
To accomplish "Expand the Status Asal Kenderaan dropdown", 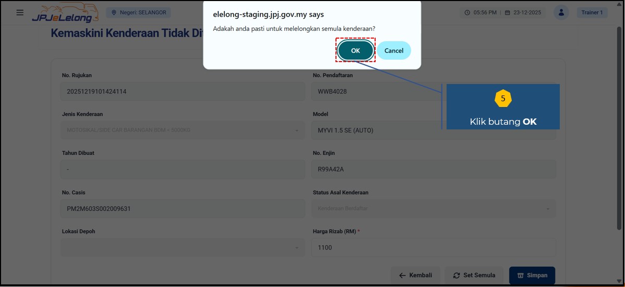I will coord(434,209).
